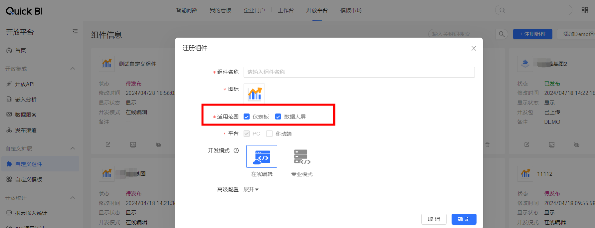Image resolution: width=595 pixels, height=228 pixels.
Task: Select 自定义组件 in the sidebar
Action: click(x=40, y=164)
